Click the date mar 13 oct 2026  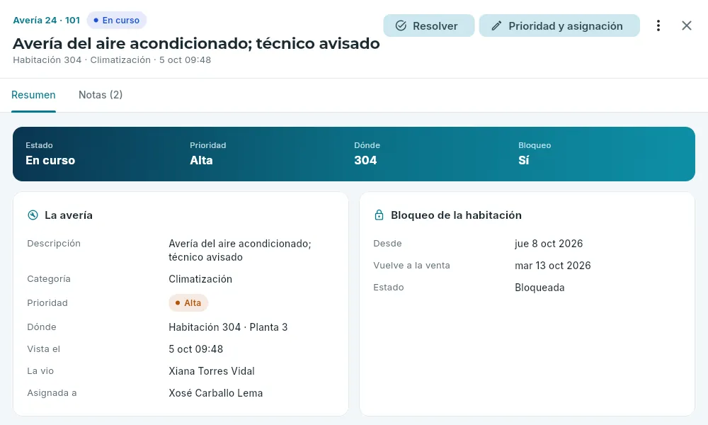tap(553, 266)
